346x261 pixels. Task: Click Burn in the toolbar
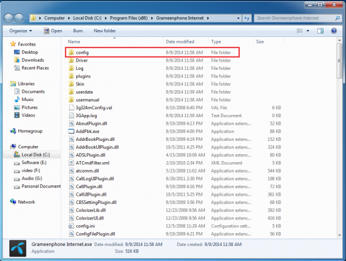point(78,31)
